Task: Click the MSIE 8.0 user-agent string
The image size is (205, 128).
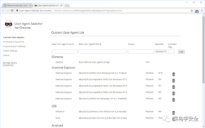Action: [103, 92]
